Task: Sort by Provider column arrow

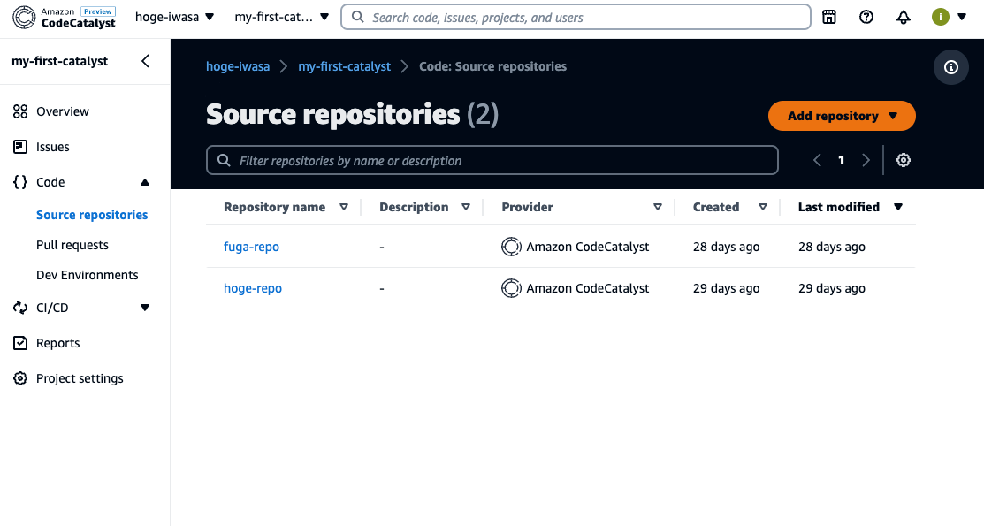Action: pyautogui.click(x=658, y=207)
